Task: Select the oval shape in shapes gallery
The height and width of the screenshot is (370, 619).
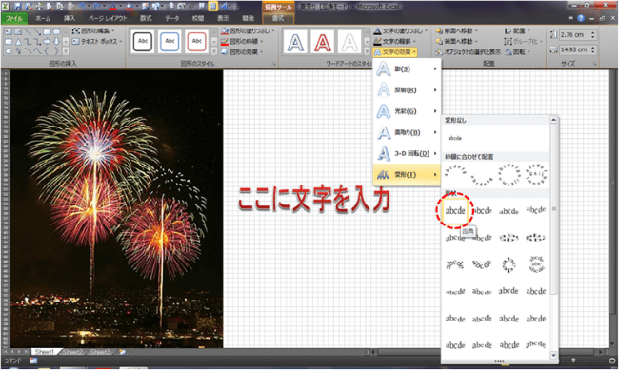Action: pyautogui.click(x=56, y=32)
